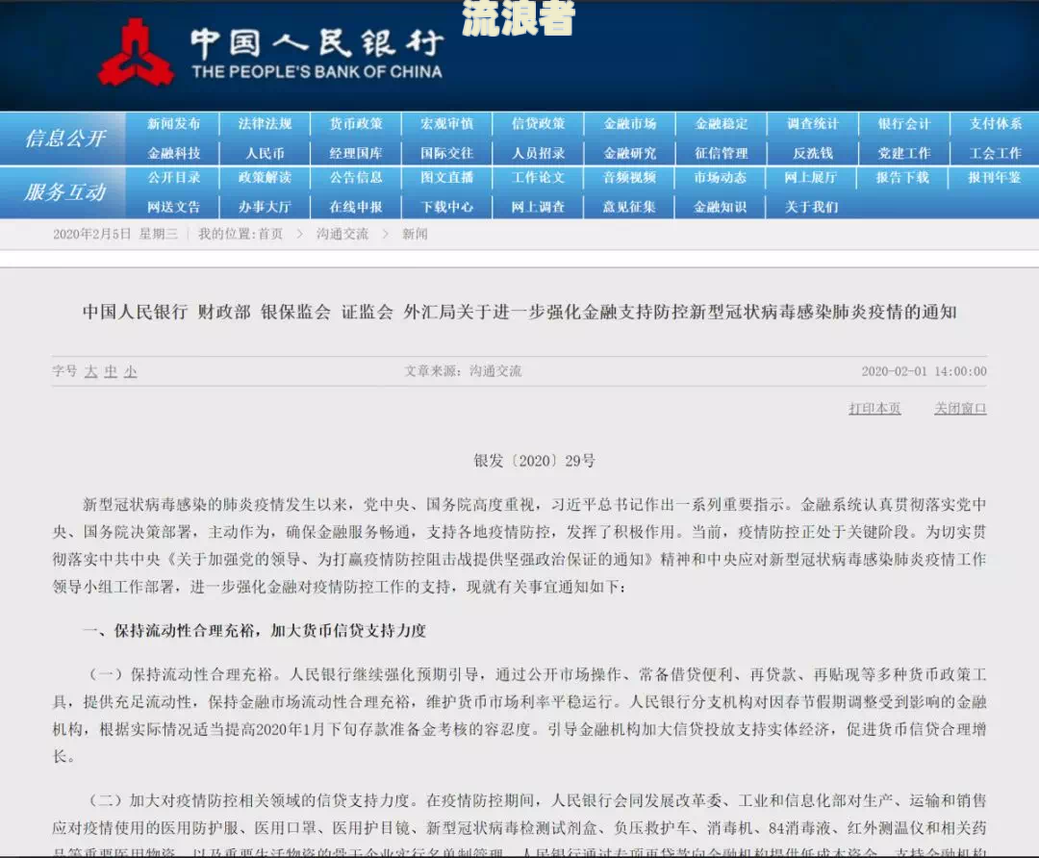This screenshot has height=858, width=1039.
Task: Select 下载中心 in navigation
Action: coord(447,207)
